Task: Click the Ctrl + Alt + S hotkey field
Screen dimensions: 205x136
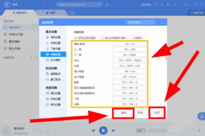Action: click(130, 82)
